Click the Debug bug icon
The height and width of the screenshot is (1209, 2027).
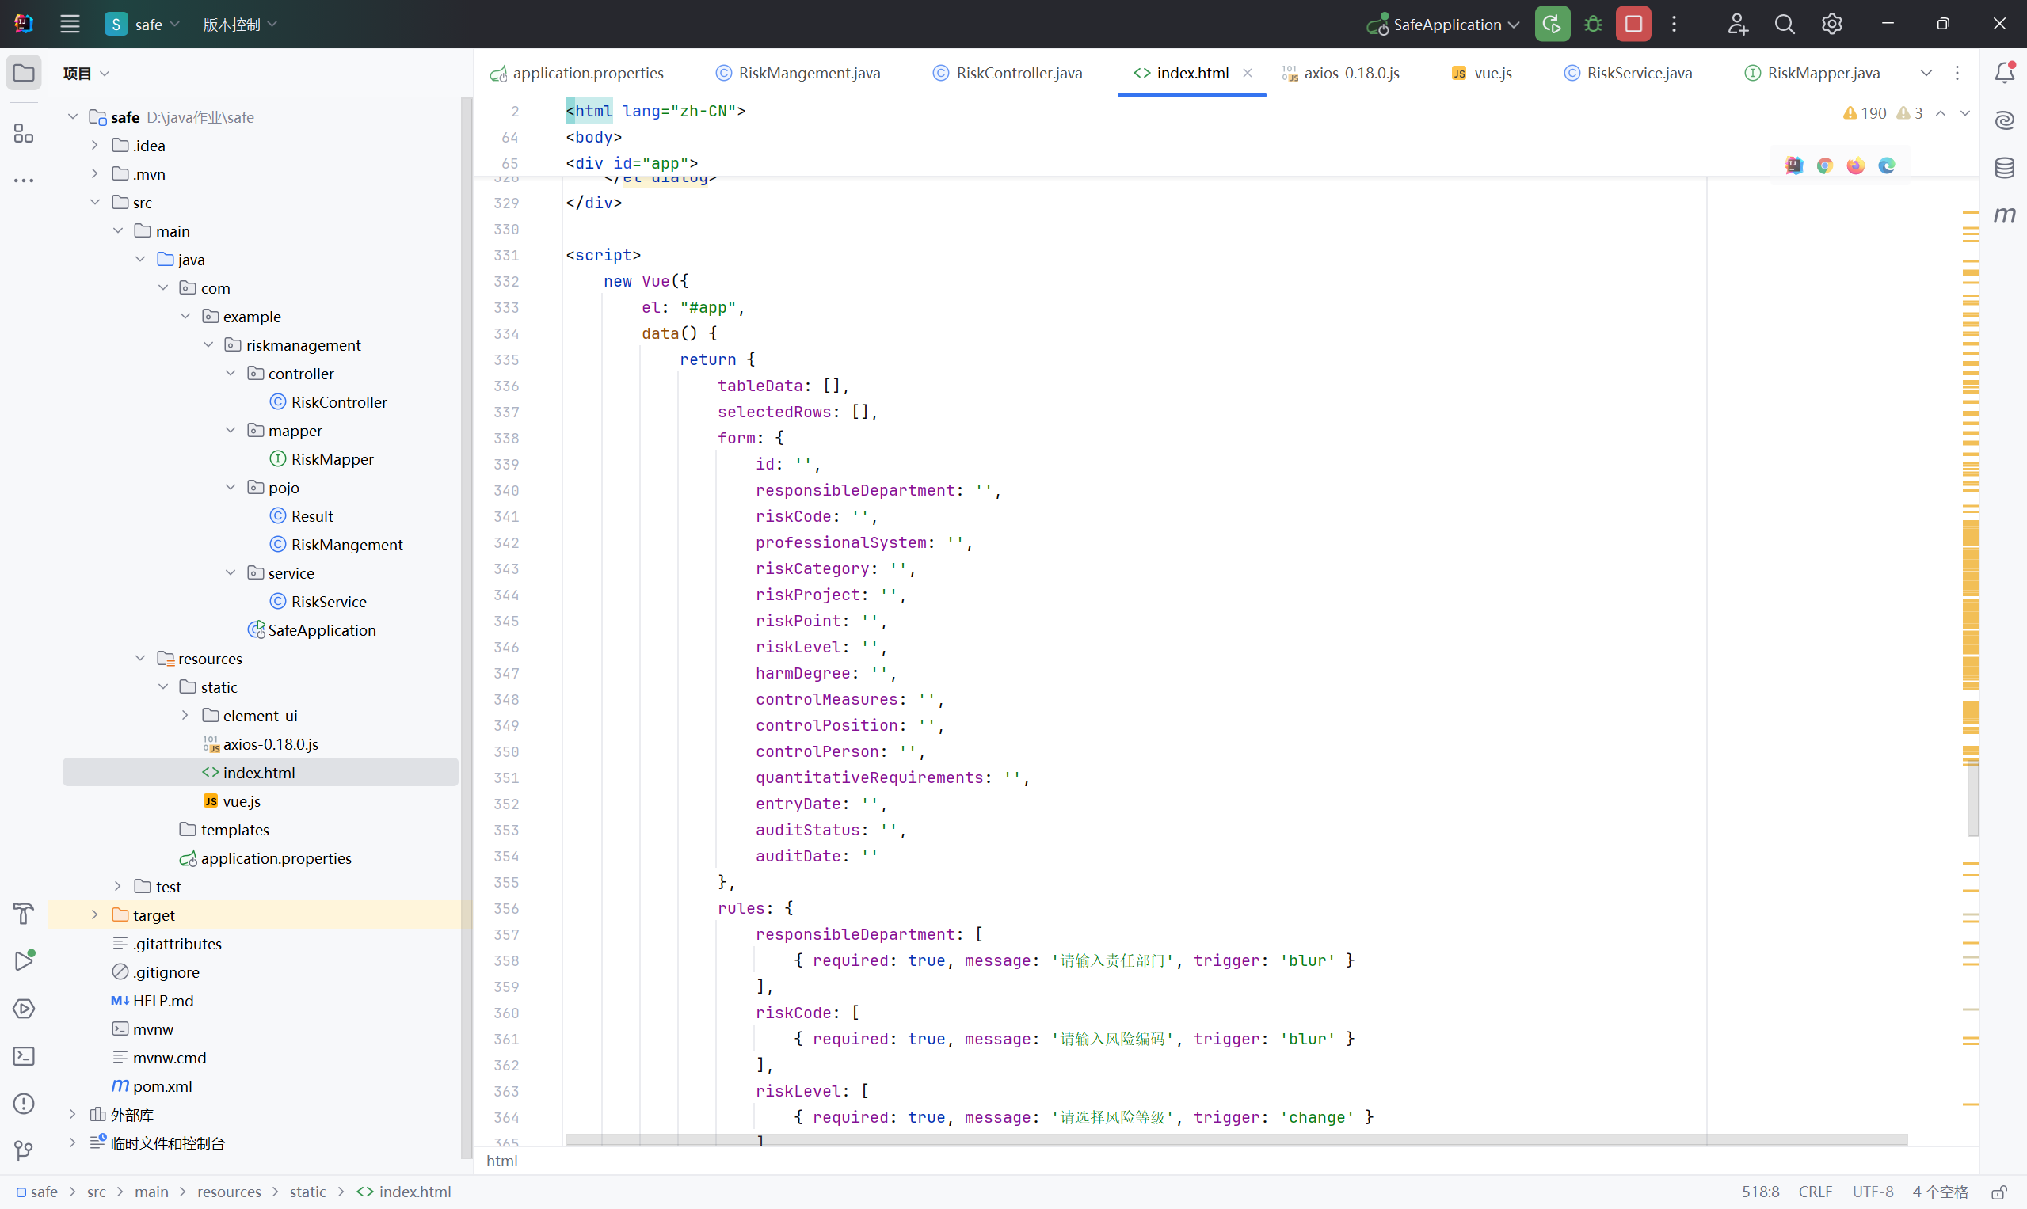click(x=1593, y=25)
